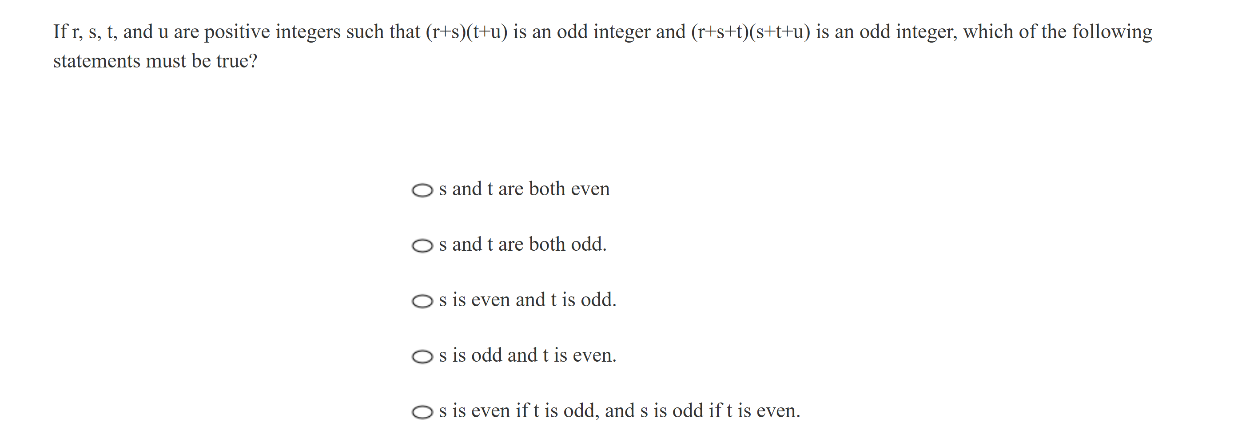1234x446 pixels.
Task: Select radio button for 's and t are both even'
Action: pyautogui.click(x=422, y=190)
